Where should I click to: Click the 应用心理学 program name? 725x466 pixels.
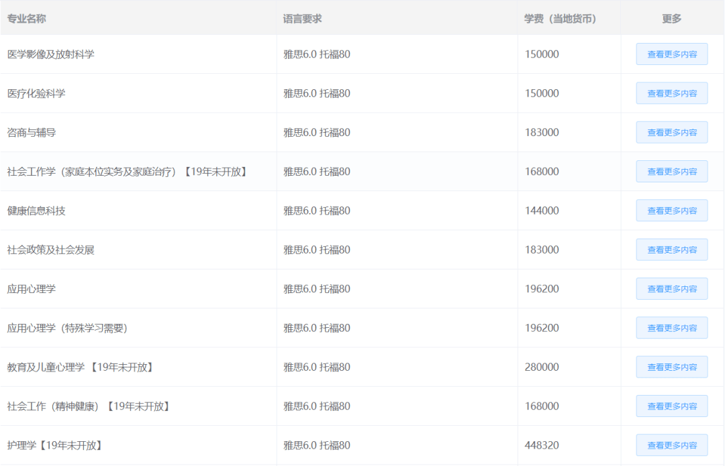[32, 289]
